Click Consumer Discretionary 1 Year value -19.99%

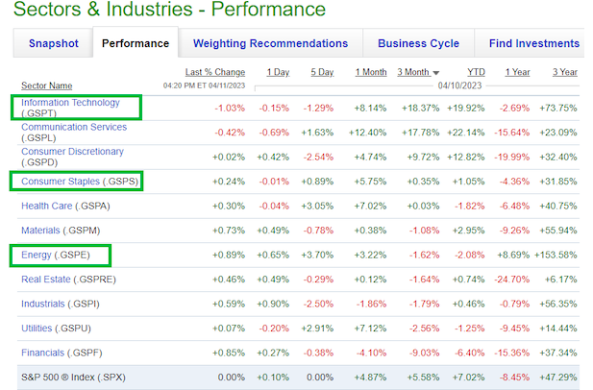pyautogui.click(x=511, y=158)
